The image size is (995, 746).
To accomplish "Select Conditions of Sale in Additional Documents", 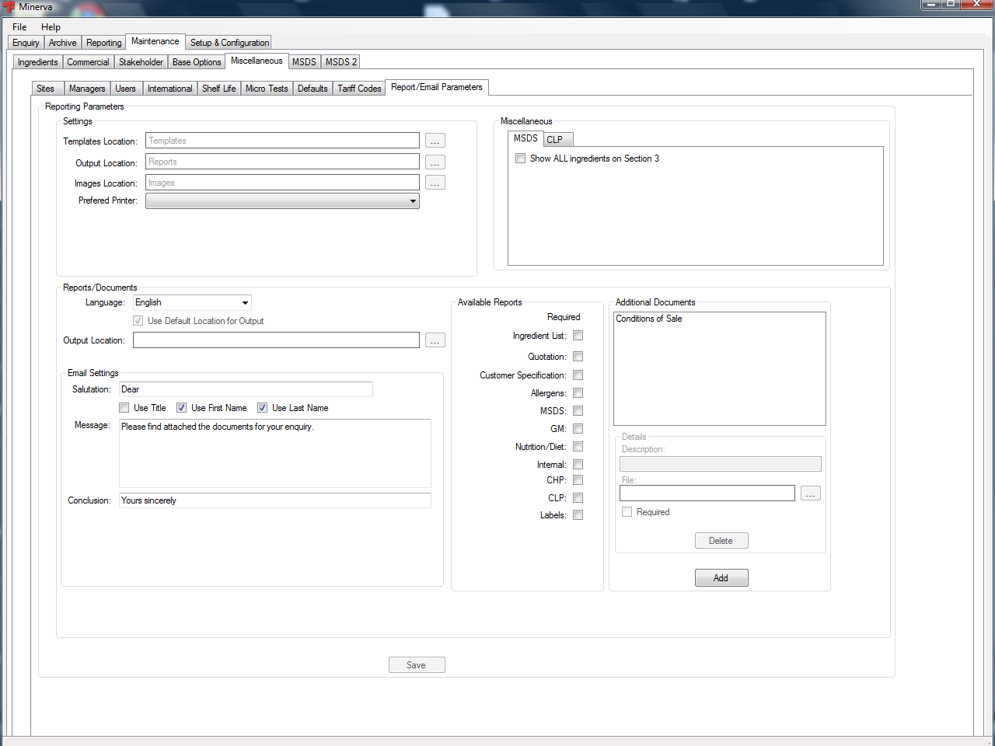I will [649, 319].
